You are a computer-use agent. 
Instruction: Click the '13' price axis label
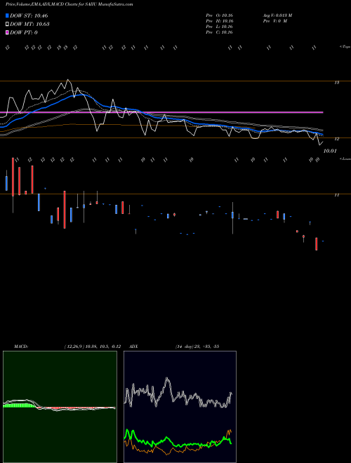point(337,83)
